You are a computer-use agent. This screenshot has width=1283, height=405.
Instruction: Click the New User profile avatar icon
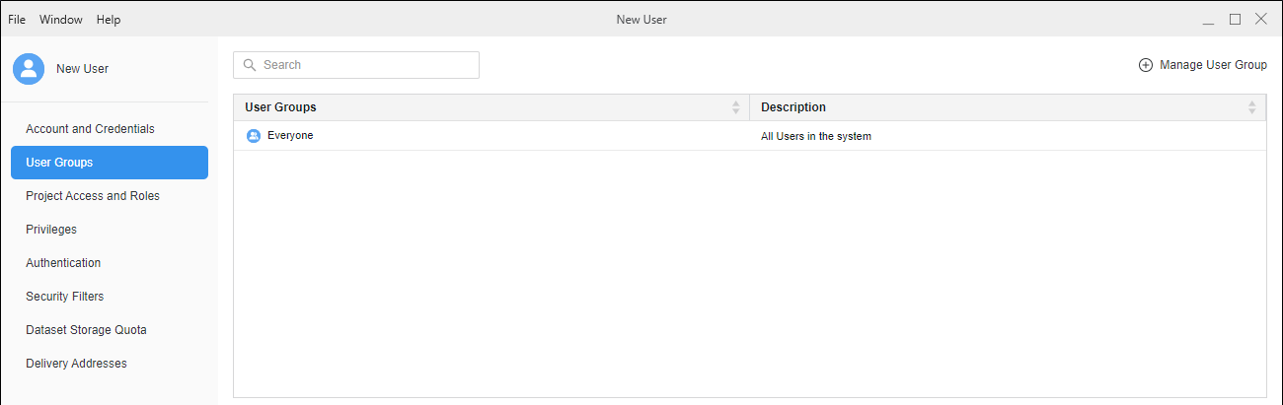click(x=29, y=69)
